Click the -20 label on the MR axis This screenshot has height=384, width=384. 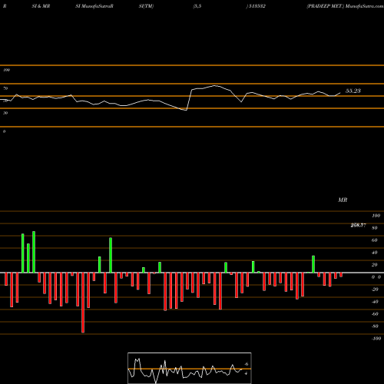pyautogui.click(x=375, y=290)
